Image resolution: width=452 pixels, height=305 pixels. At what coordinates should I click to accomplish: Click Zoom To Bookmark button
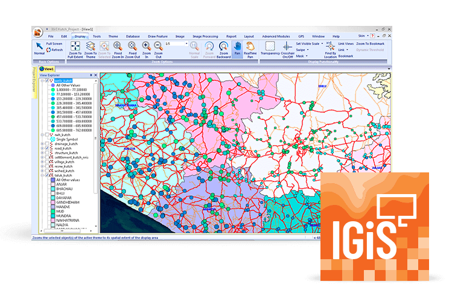coord(370,44)
